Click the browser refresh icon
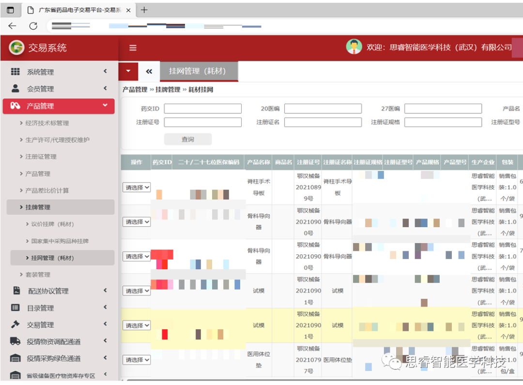The image size is (523, 385). pyautogui.click(x=33, y=26)
